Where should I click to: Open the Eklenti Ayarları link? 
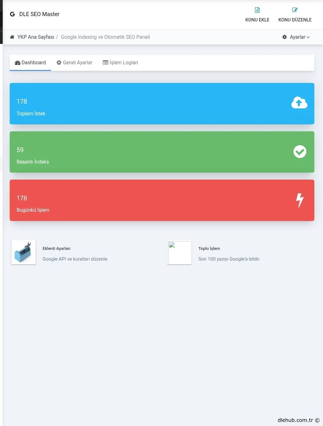click(x=57, y=248)
